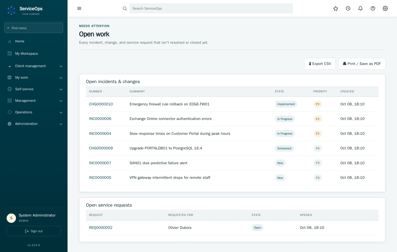
Task: Open incident INC0000006
Action: [100, 119]
